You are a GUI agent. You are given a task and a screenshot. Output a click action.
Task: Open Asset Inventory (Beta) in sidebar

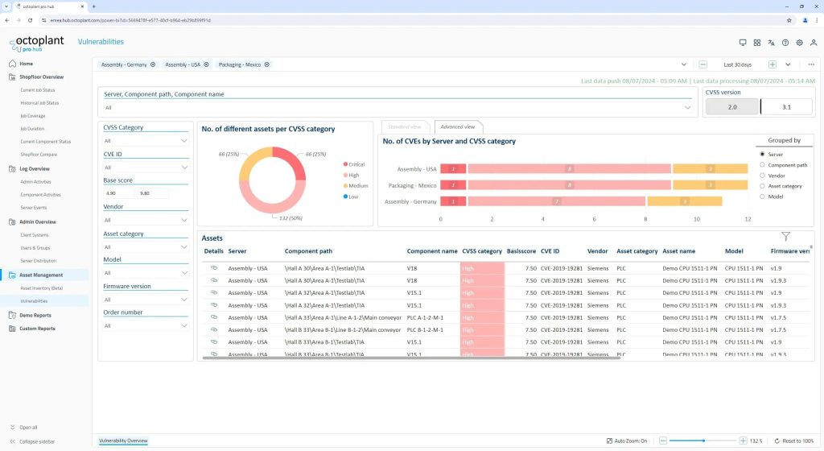pos(41,288)
